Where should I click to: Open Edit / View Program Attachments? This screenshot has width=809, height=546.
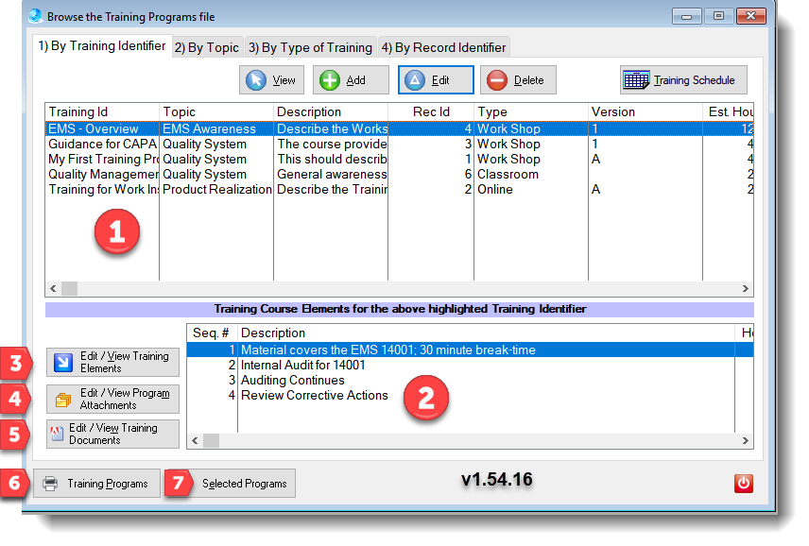(112, 399)
